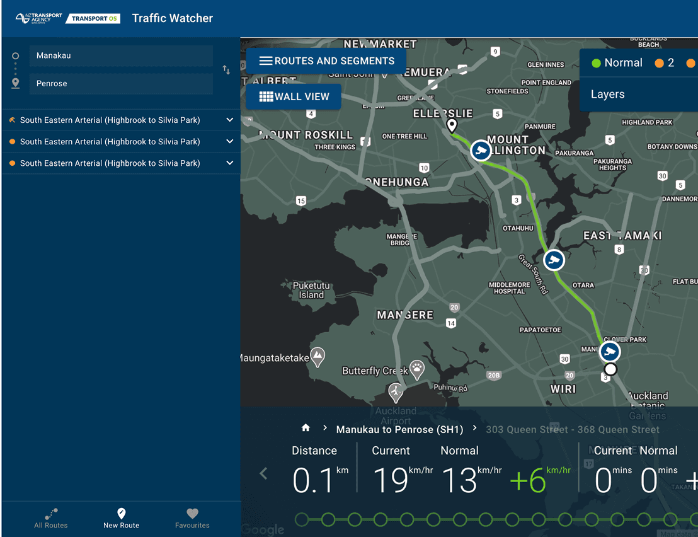Open the Favourites tab

[192, 519]
